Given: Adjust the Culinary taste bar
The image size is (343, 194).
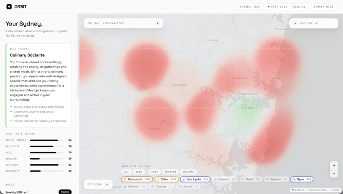Looking at the screenshot, I should [x=46, y=165].
